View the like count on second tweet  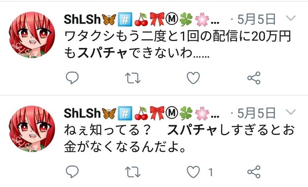pyautogui.click(x=211, y=172)
